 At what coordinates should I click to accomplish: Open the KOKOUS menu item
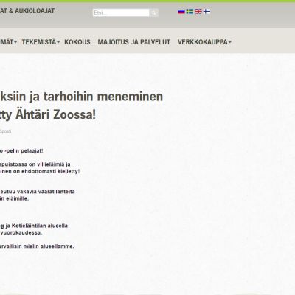[77, 42]
